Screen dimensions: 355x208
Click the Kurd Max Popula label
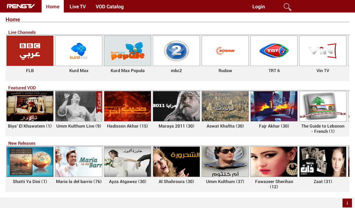pyautogui.click(x=128, y=71)
